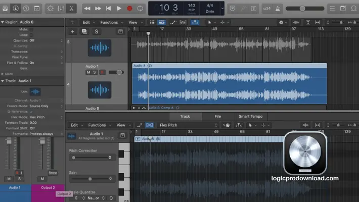This screenshot has height=202, width=359.
Task: Switch to the Smart Tempo tab
Action: click(251, 117)
